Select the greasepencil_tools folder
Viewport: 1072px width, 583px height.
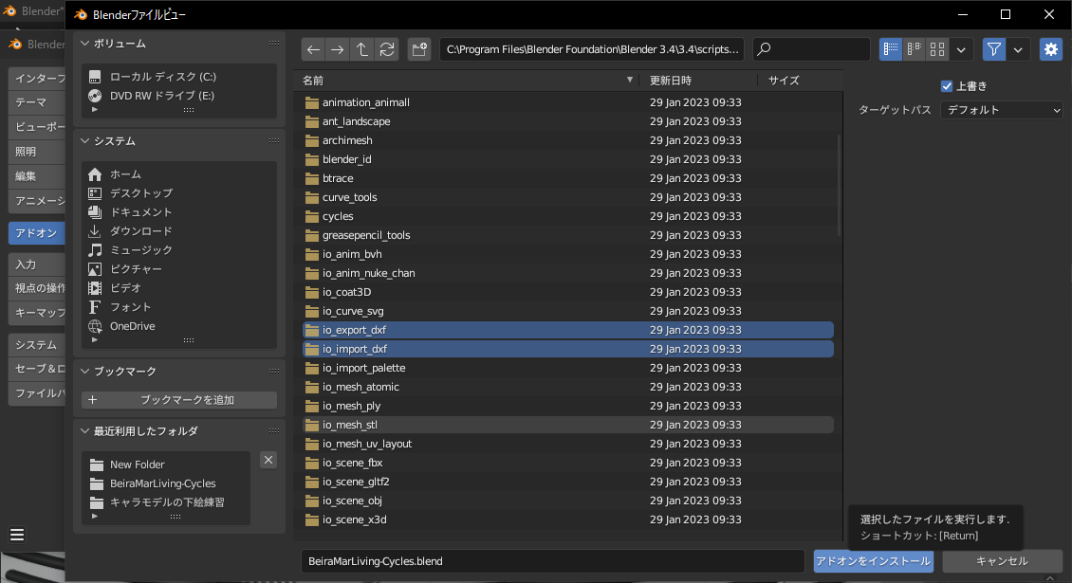click(567, 235)
